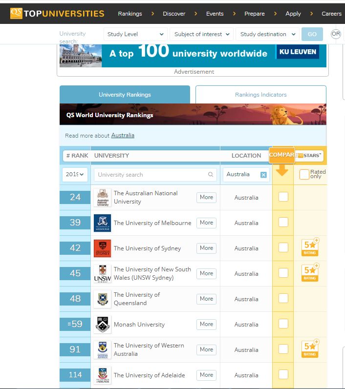Click the University of Melbourne crest logo
Screen dimensions: 345x389
103,223
